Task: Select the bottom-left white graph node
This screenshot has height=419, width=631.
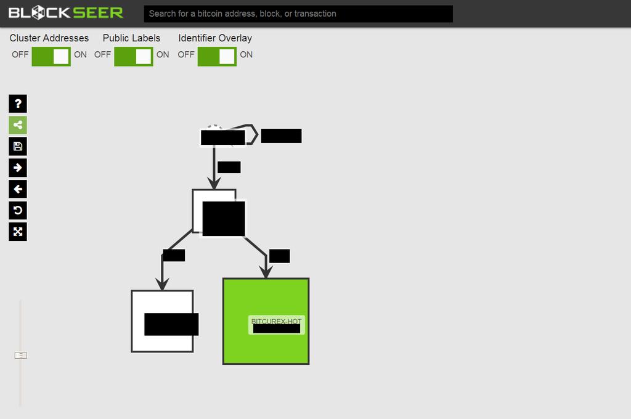Action: coord(162,321)
